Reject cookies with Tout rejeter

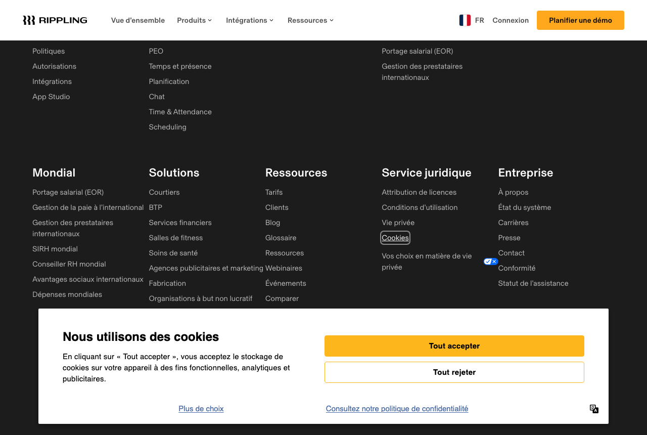click(x=454, y=372)
